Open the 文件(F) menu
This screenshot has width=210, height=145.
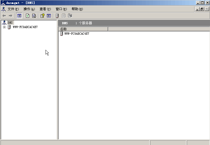[x=13, y=9]
